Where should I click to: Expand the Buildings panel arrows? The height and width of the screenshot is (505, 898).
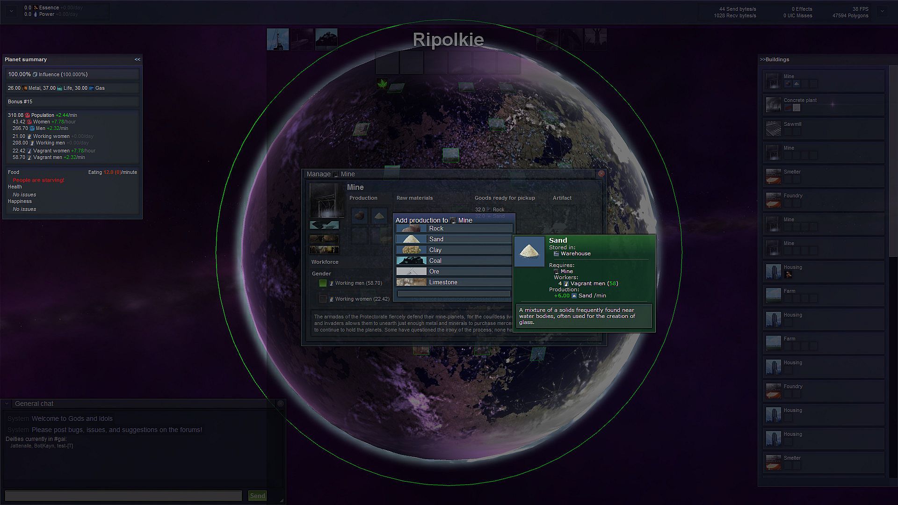[762, 59]
